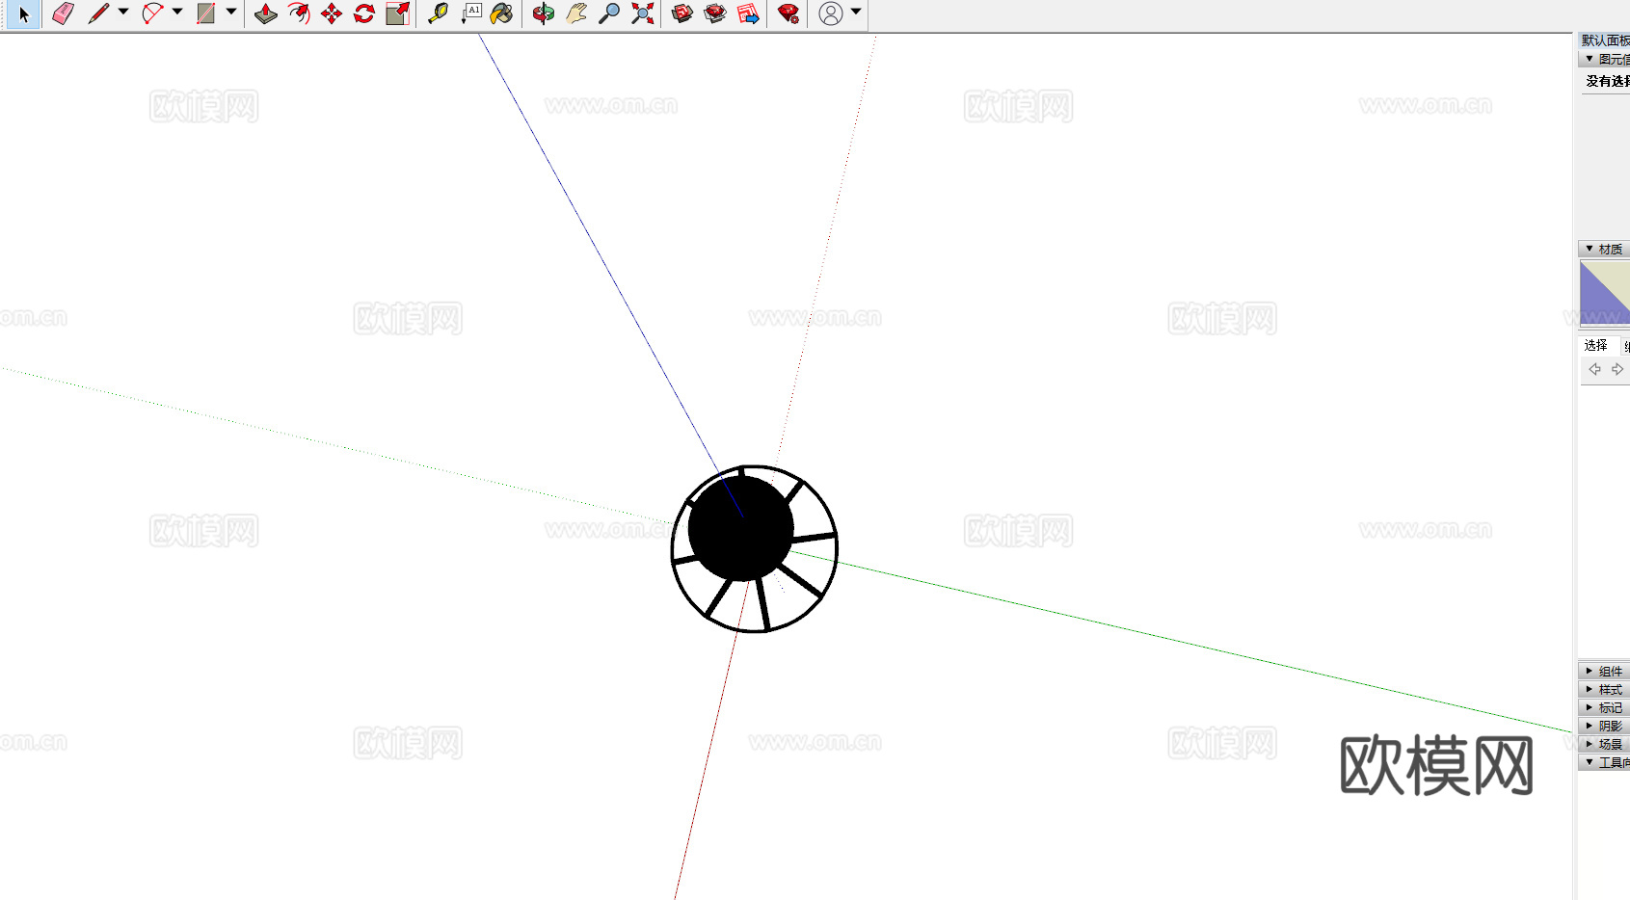Open the Shape tool dropdown arrow
This screenshot has height=900, width=1630.
click(231, 12)
